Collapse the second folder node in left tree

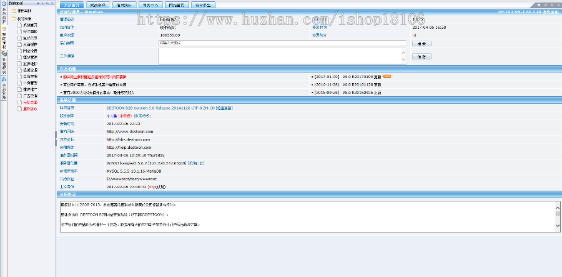click(x=14, y=18)
